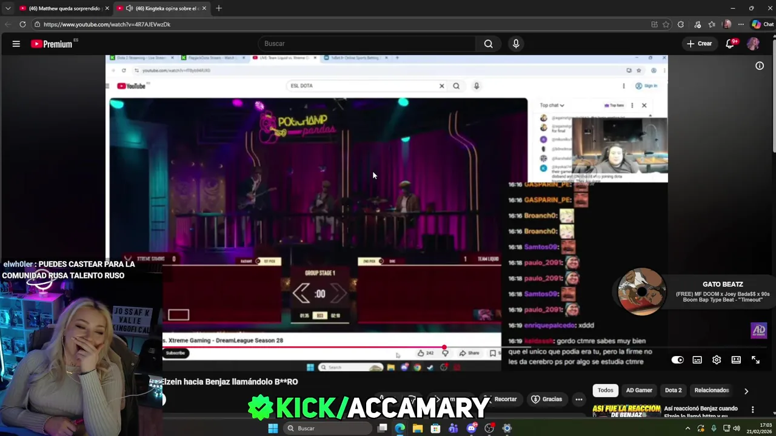
Task: Focus the YouTube Buscar search field
Action: coord(367,44)
